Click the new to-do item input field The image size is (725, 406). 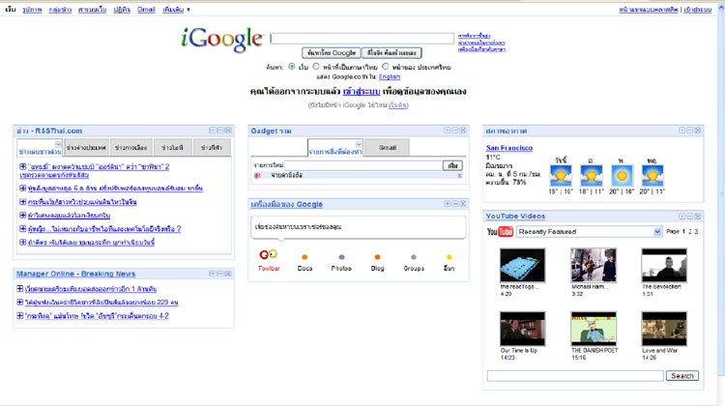(363, 165)
